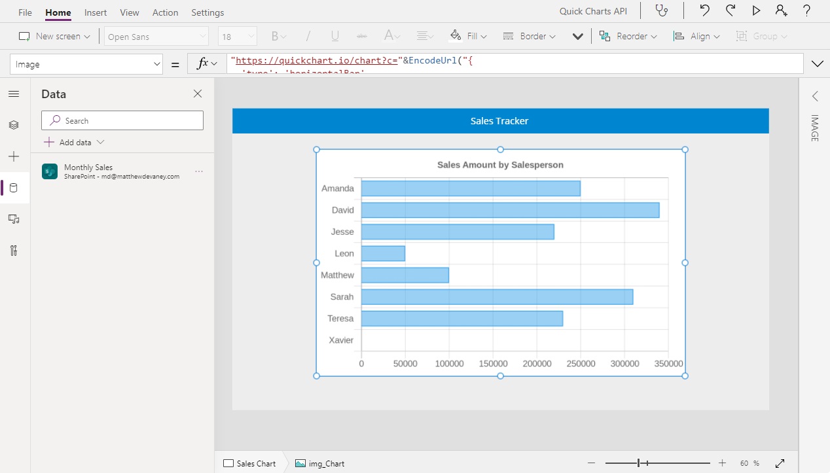
Task: Toggle Underline formatting
Action: (x=335, y=36)
